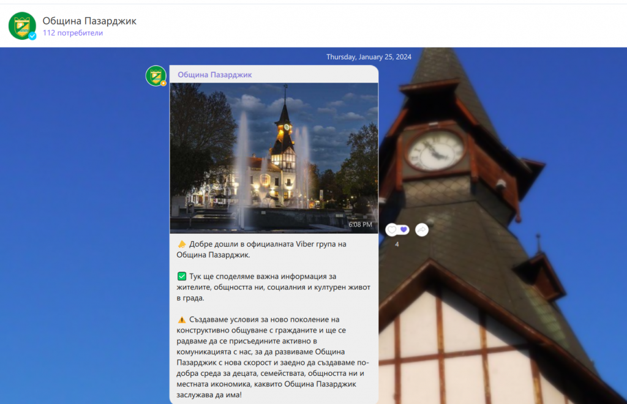Image resolution: width=627 pixels, height=404 pixels.
Task: Select the green checkmark emoji in message
Action: pos(182,276)
